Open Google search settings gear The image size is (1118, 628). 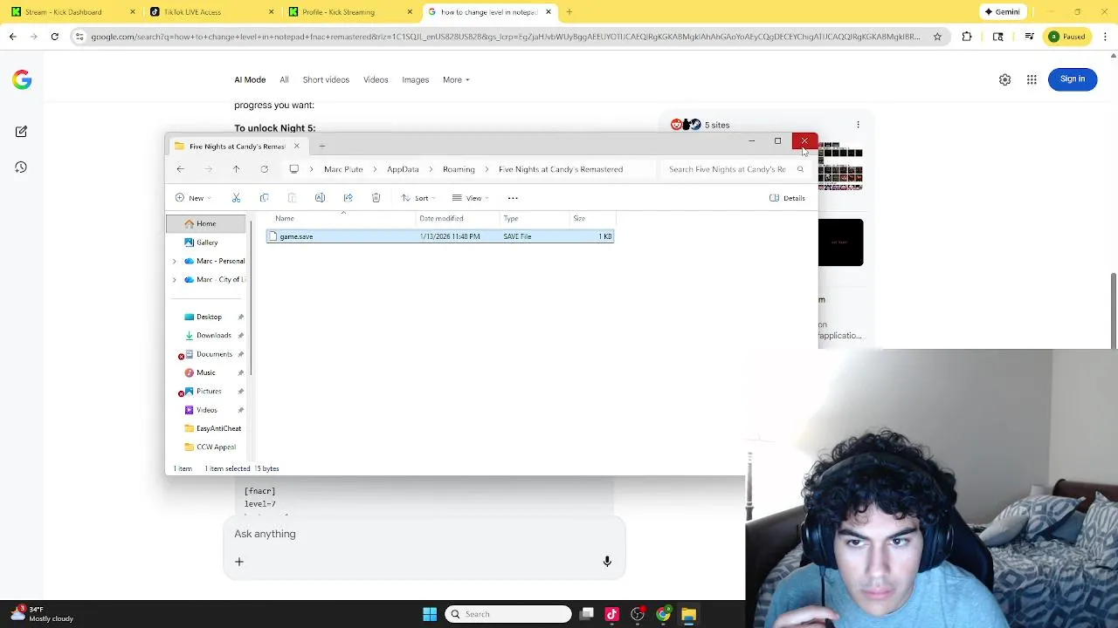(1004, 79)
